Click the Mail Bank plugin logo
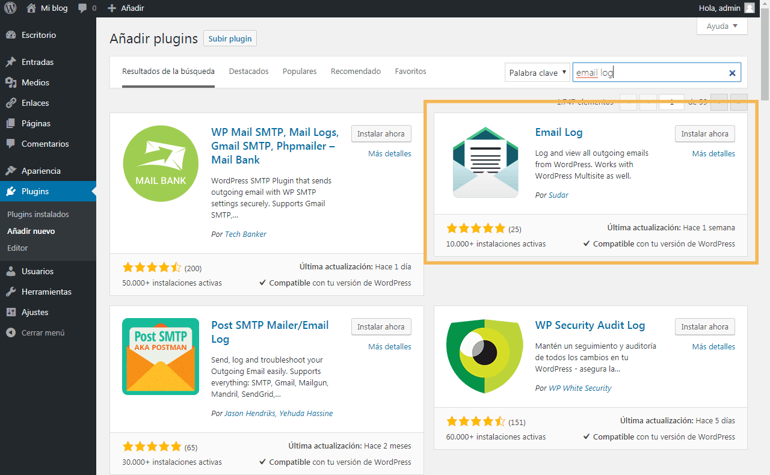The image size is (770, 475). 161,163
